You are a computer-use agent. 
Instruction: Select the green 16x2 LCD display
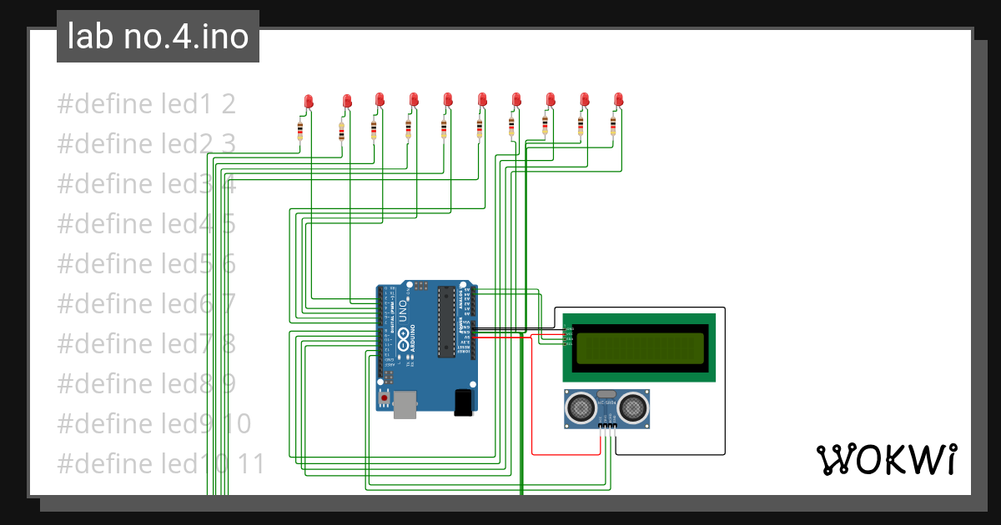pos(640,348)
